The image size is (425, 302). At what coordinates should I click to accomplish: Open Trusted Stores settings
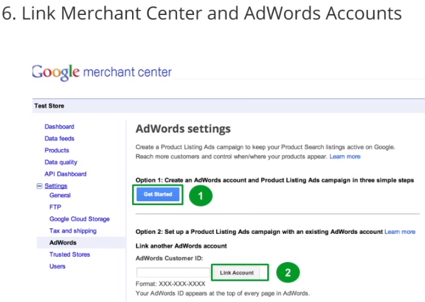[x=69, y=254]
